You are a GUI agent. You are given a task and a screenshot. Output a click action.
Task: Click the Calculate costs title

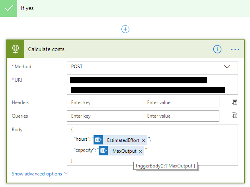[46, 49]
